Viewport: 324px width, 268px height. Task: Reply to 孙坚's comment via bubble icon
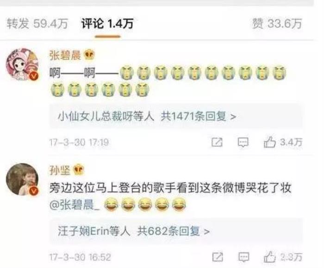click(x=244, y=257)
